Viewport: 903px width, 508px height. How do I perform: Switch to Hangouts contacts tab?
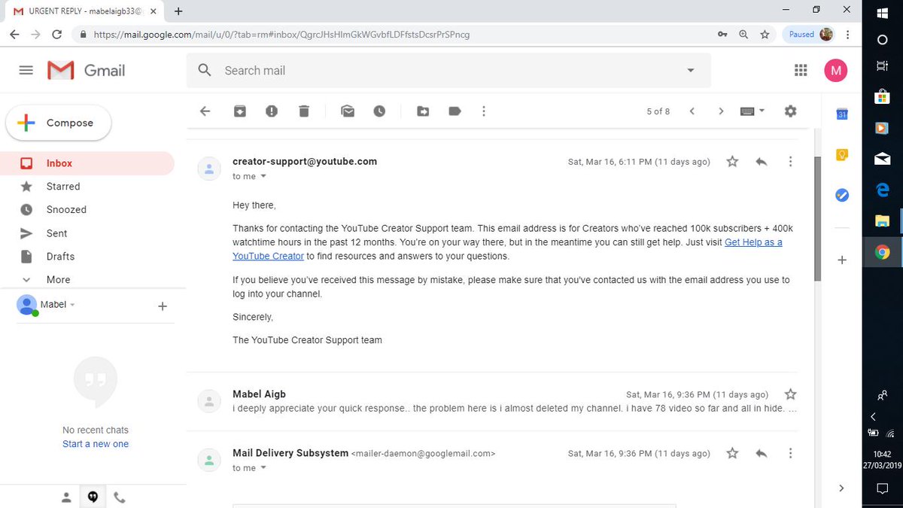pyautogui.click(x=66, y=497)
